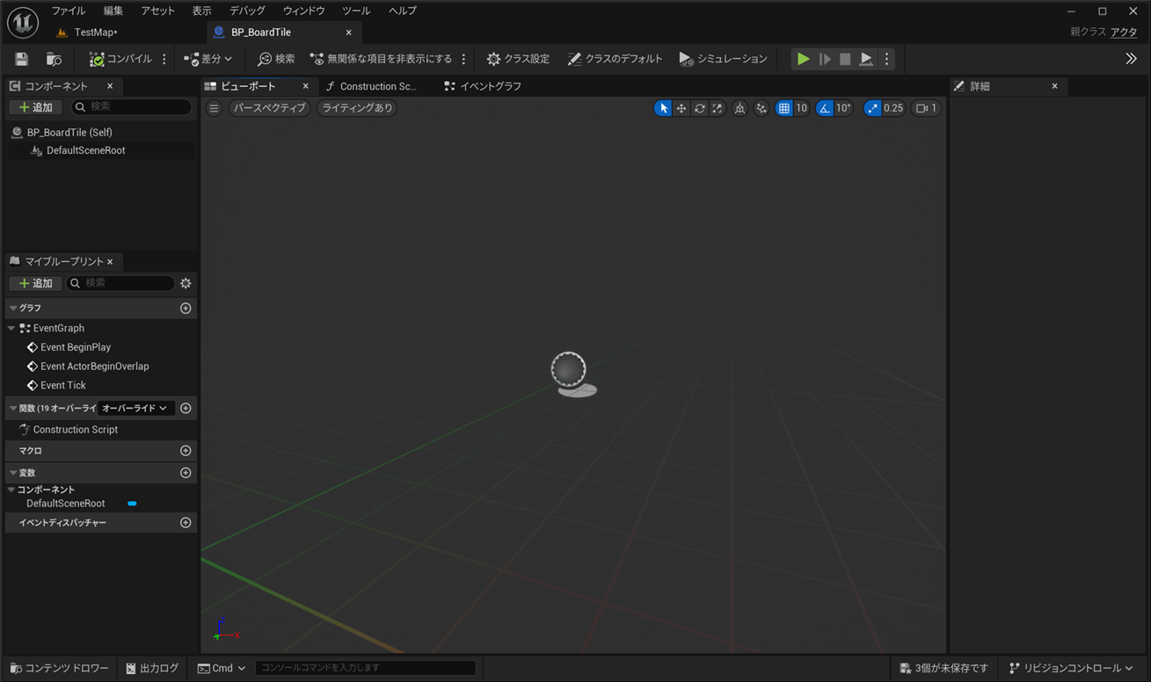
Task: Select Construction Script function
Action: 75,430
